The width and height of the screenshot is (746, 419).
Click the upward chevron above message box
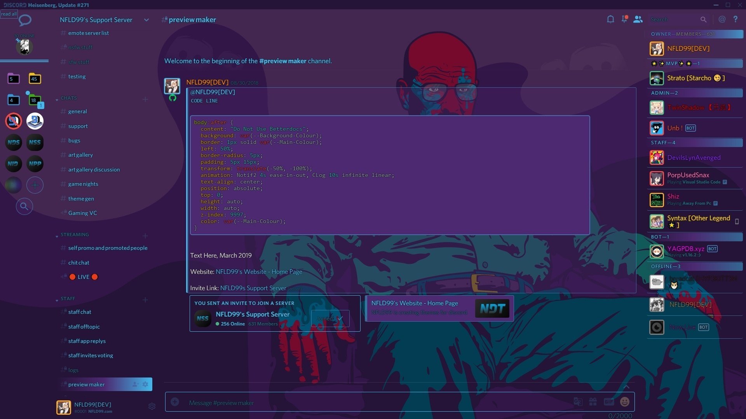(626, 387)
